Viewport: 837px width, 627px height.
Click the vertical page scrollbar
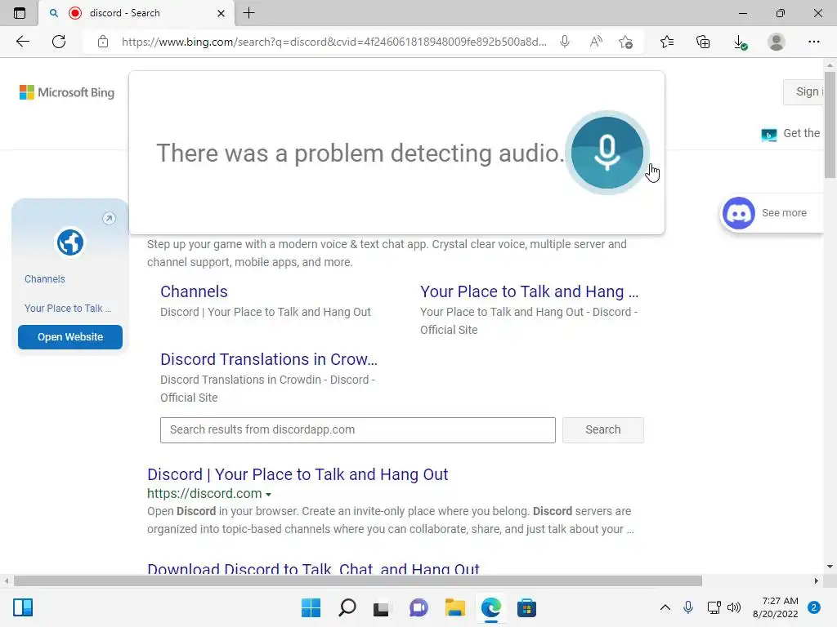[830, 125]
